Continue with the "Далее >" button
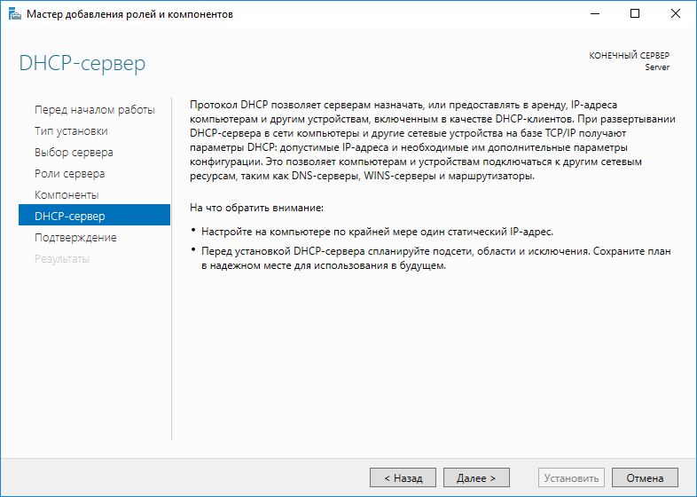The height and width of the screenshot is (497, 697). [x=476, y=477]
